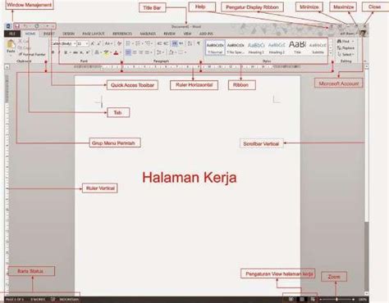The image size is (389, 303).
Task: Click the Numbering list icon
Action: click(x=139, y=43)
